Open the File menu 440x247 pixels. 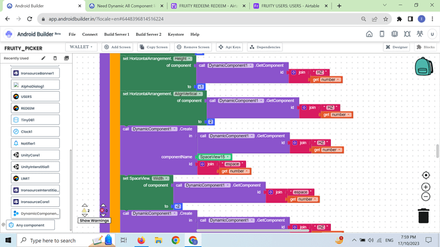72,34
